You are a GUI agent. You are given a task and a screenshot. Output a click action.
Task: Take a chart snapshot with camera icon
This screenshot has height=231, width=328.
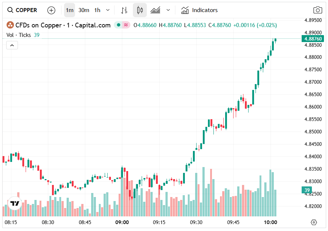[317, 10]
